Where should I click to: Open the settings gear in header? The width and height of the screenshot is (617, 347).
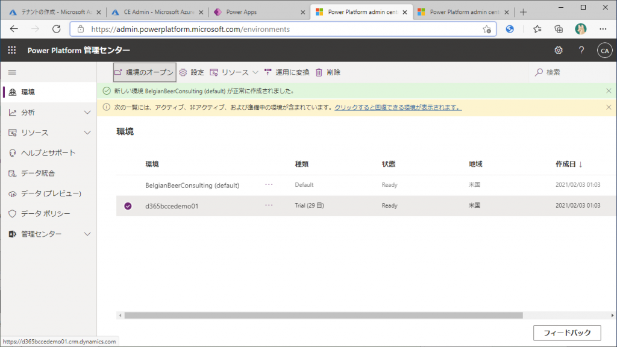pyautogui.click(x=559, y=51)
